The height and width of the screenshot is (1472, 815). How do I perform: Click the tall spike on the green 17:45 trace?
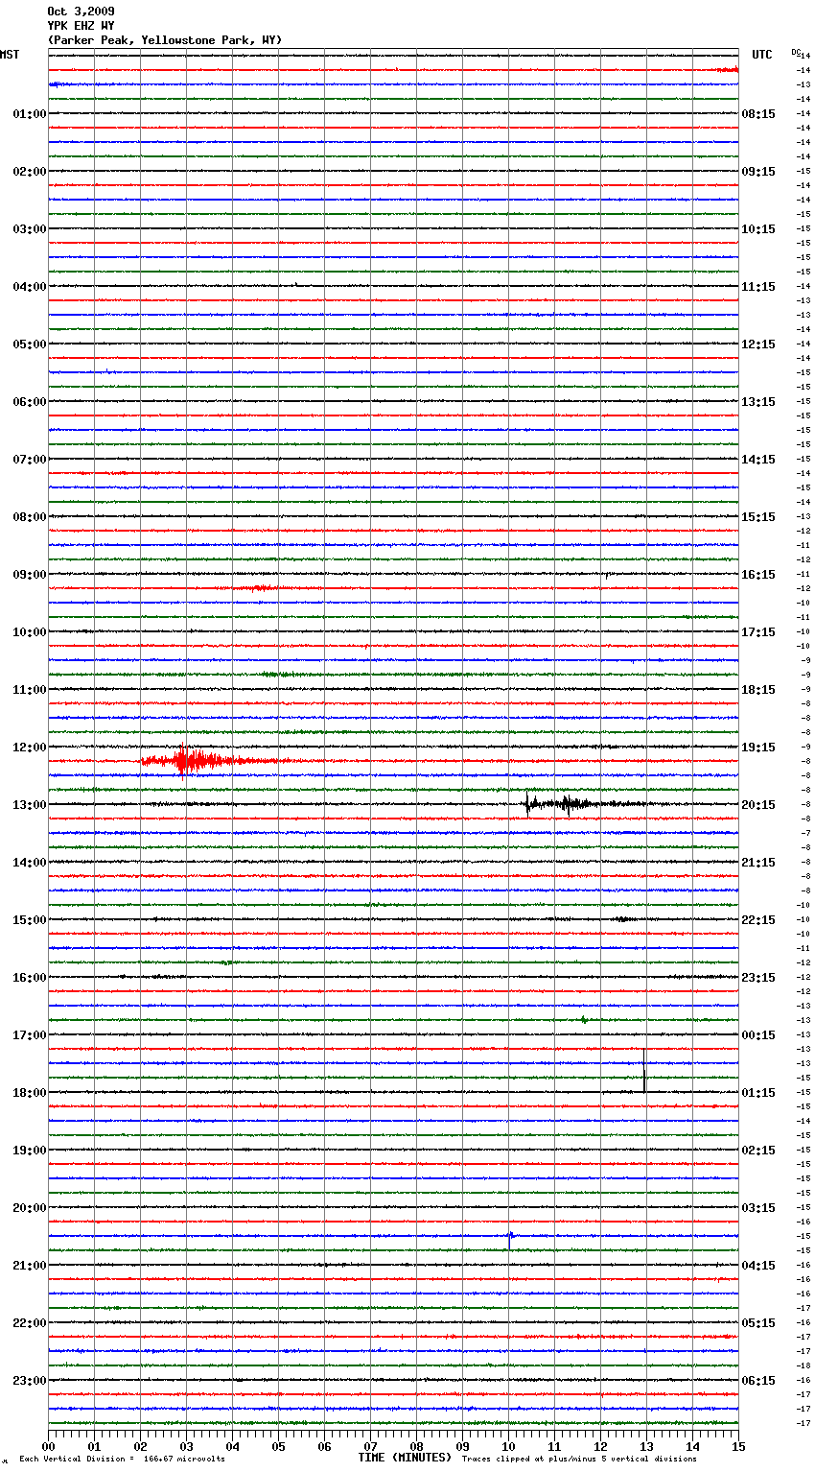pos(644,1070)
